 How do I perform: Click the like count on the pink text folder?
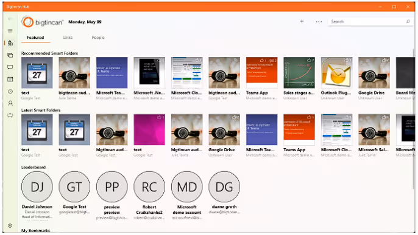click(x=161, y=117)
